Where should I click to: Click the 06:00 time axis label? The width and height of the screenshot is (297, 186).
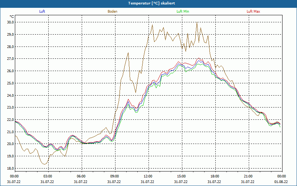[x=81, y=176]
